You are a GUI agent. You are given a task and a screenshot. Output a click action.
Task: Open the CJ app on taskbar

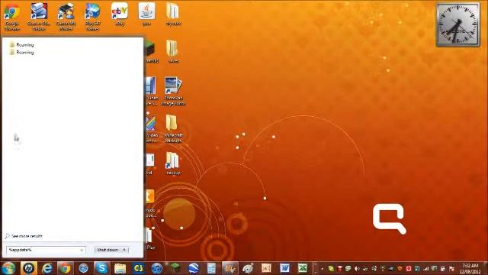[138, 268]
